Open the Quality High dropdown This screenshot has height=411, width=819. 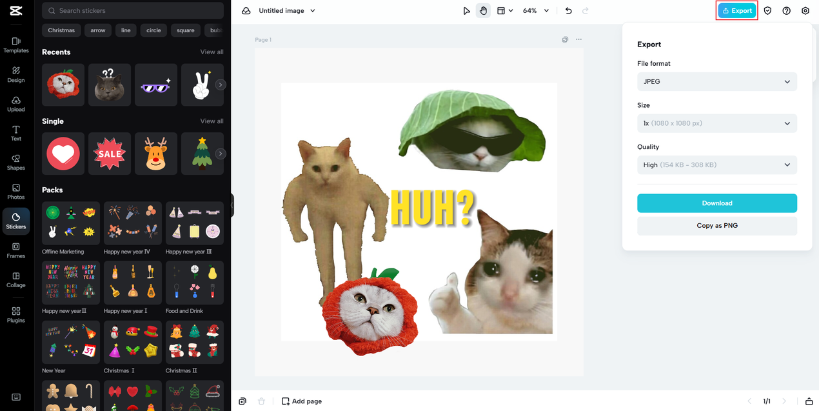(x=717, y=165)
